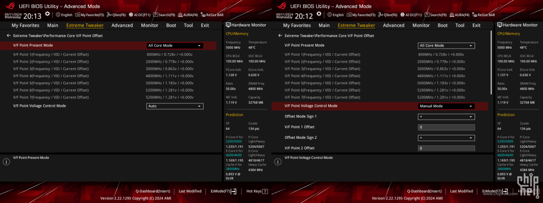Click English language globe in right screen
This screenshot has width=543, height=203.
329,15
